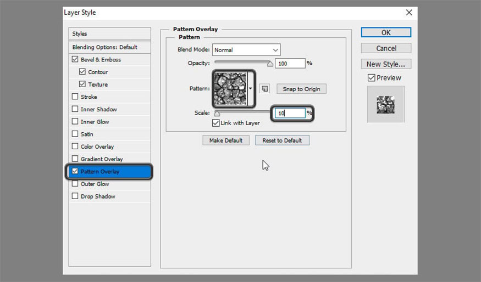Click the pattern swatch thumbnail

231,88
